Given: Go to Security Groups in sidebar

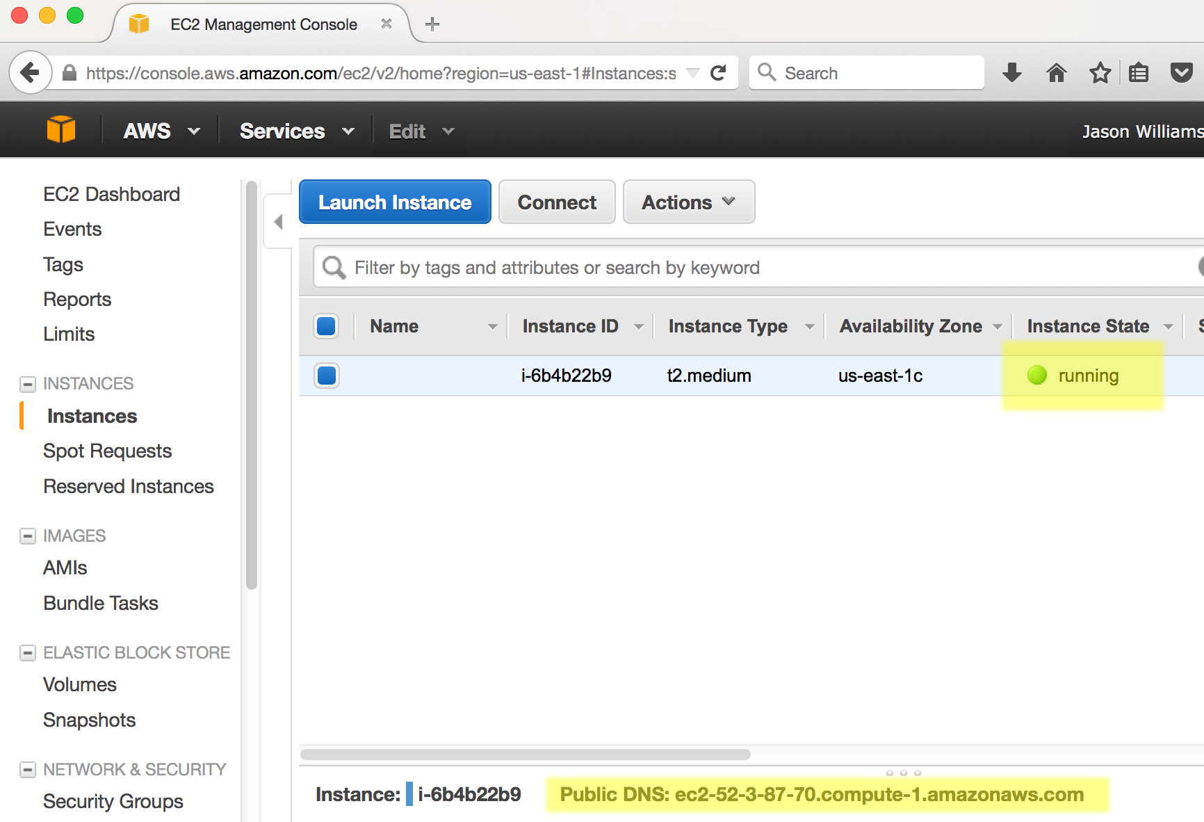Looking at the screenshot, I should click(113, 801).
